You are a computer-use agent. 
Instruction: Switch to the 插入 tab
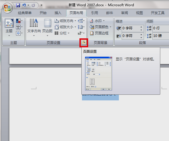pyautogui.click(x=58, y=13)
